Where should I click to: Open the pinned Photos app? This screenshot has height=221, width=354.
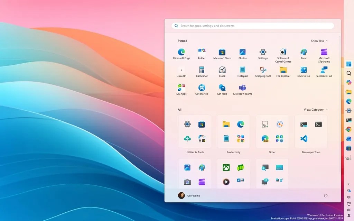(242, 54)
